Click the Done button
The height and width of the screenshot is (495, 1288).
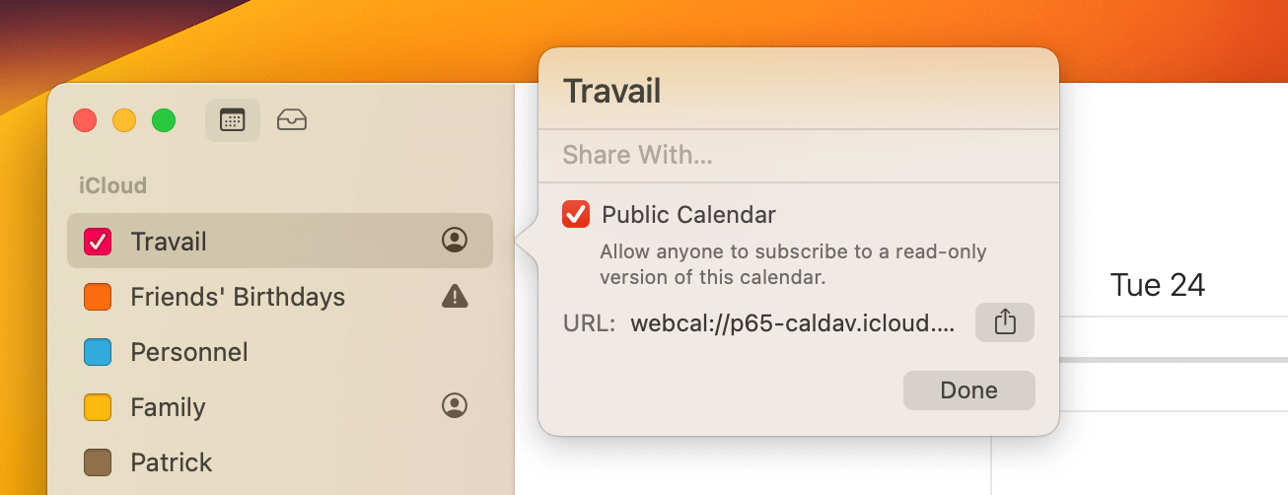click(969, 390)
